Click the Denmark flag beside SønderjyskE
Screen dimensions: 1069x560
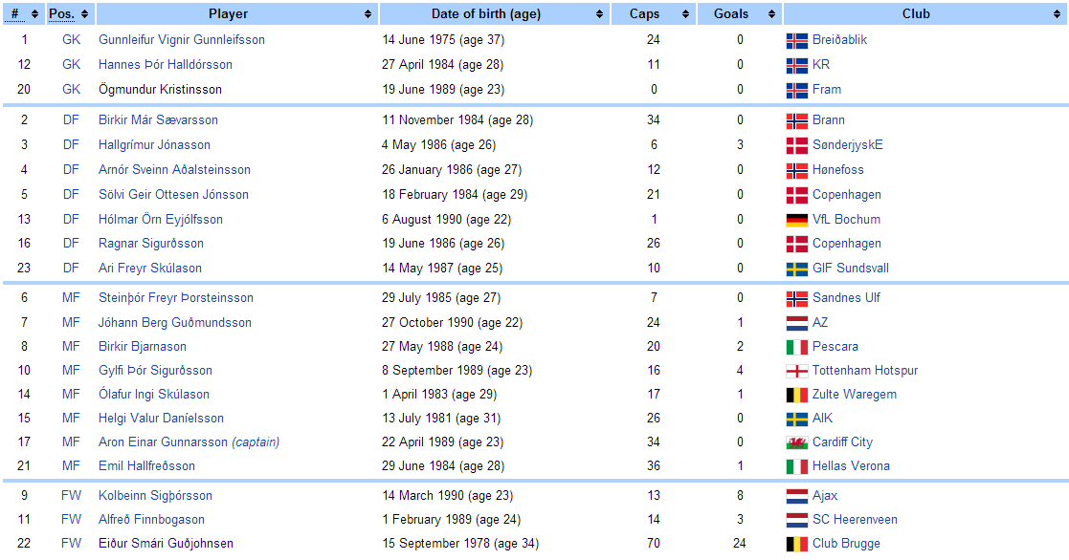pyautogui.click(x=796, y=146)
